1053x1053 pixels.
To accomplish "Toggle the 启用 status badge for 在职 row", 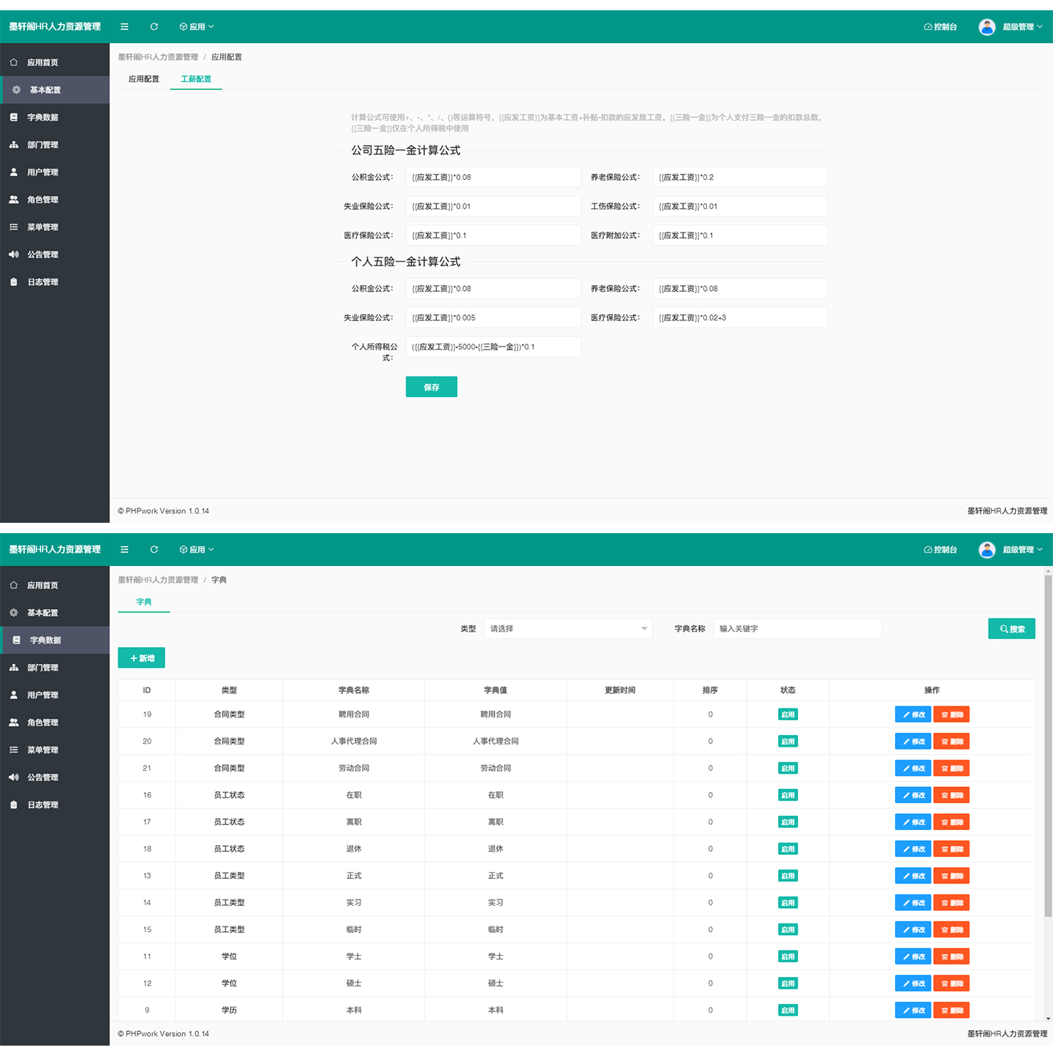I will pos(788,796).
